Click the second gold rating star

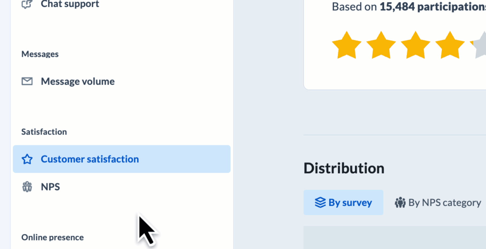381,46
